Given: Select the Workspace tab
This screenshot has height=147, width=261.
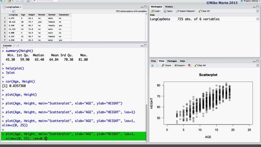Looking at the screenshot, I should [156, 7].
